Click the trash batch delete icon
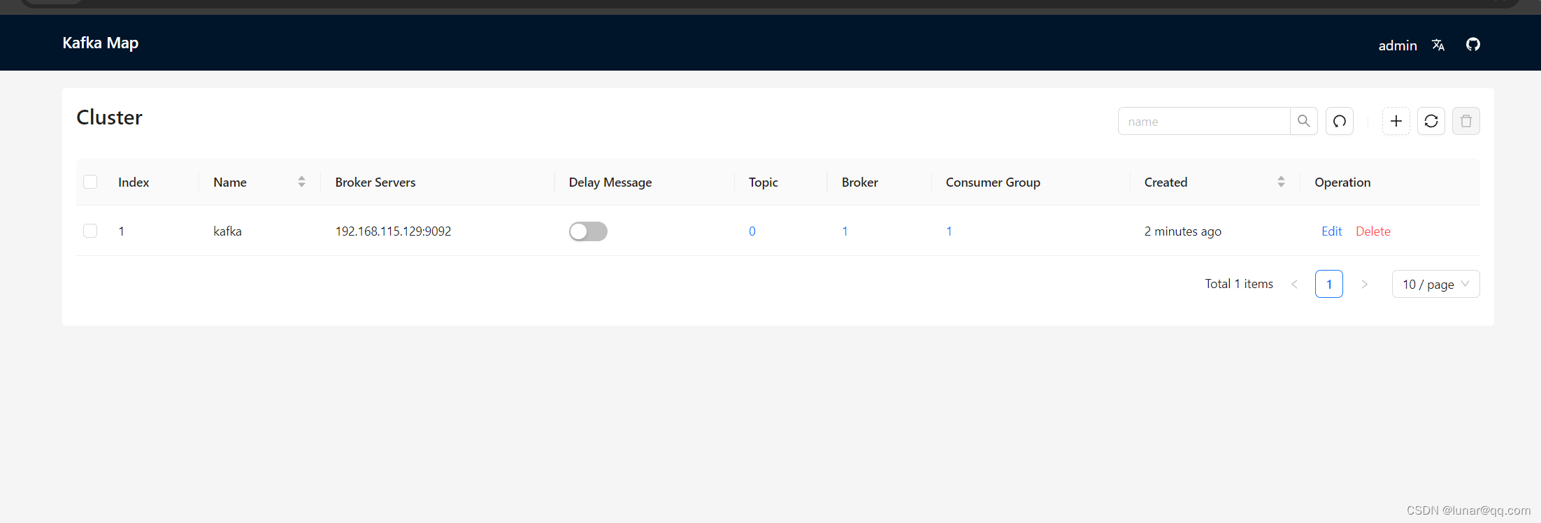1541x523 pixels. click(x=1466, y=121)
